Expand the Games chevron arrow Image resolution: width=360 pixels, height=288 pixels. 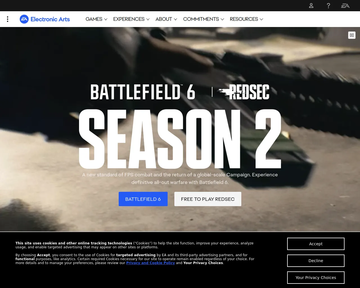106,19
